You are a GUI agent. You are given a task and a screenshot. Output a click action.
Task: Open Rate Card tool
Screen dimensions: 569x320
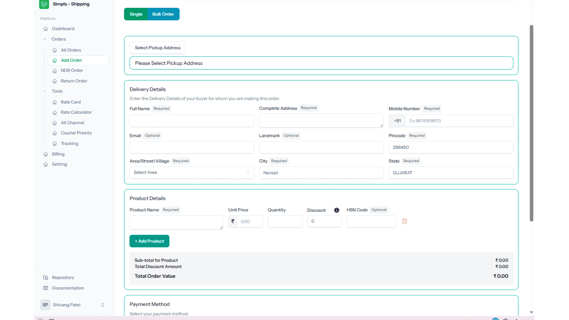coord(70,102)
